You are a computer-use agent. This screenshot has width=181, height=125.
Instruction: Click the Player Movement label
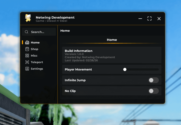click(x=78, y=69)
